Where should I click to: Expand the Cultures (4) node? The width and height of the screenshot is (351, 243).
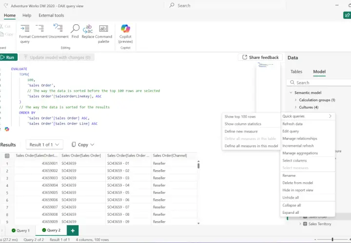pos(296,107)
